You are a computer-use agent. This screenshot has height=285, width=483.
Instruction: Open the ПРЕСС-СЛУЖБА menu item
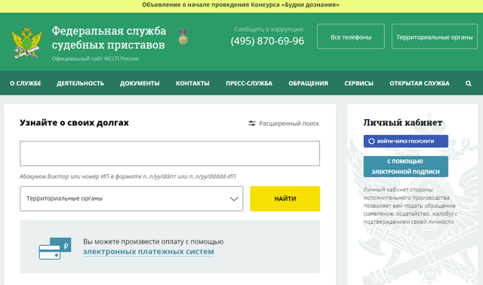tap(249, 84)
